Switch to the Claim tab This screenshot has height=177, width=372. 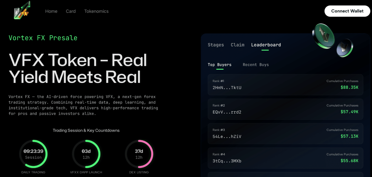click(237, 45)
